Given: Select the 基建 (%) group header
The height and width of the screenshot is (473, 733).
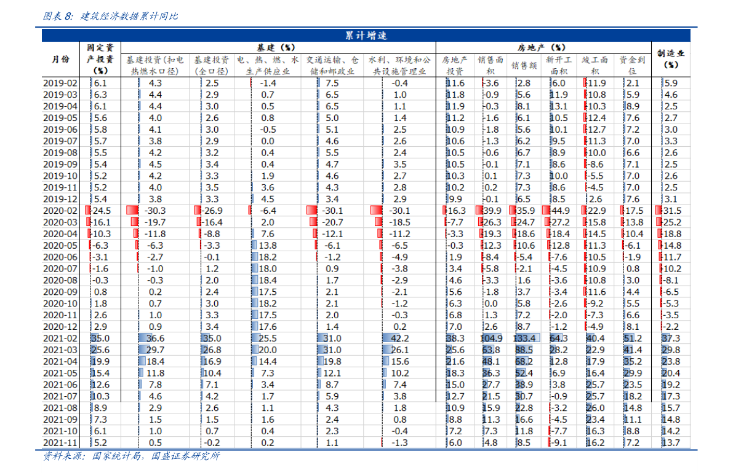Looking at the screenshot, I should [x=276, y=47].
